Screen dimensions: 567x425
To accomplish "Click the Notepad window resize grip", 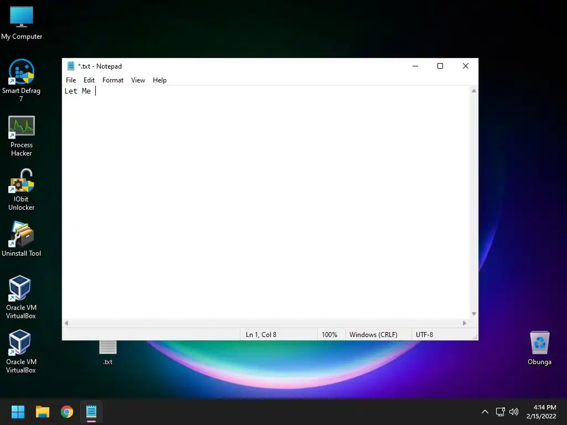I will coord(475,337).
